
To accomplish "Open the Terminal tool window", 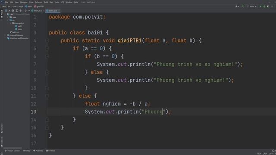I will pyautogui.click(x=50, y=151).
